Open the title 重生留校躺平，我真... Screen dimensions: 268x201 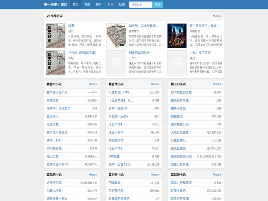[x=204, y=26]
